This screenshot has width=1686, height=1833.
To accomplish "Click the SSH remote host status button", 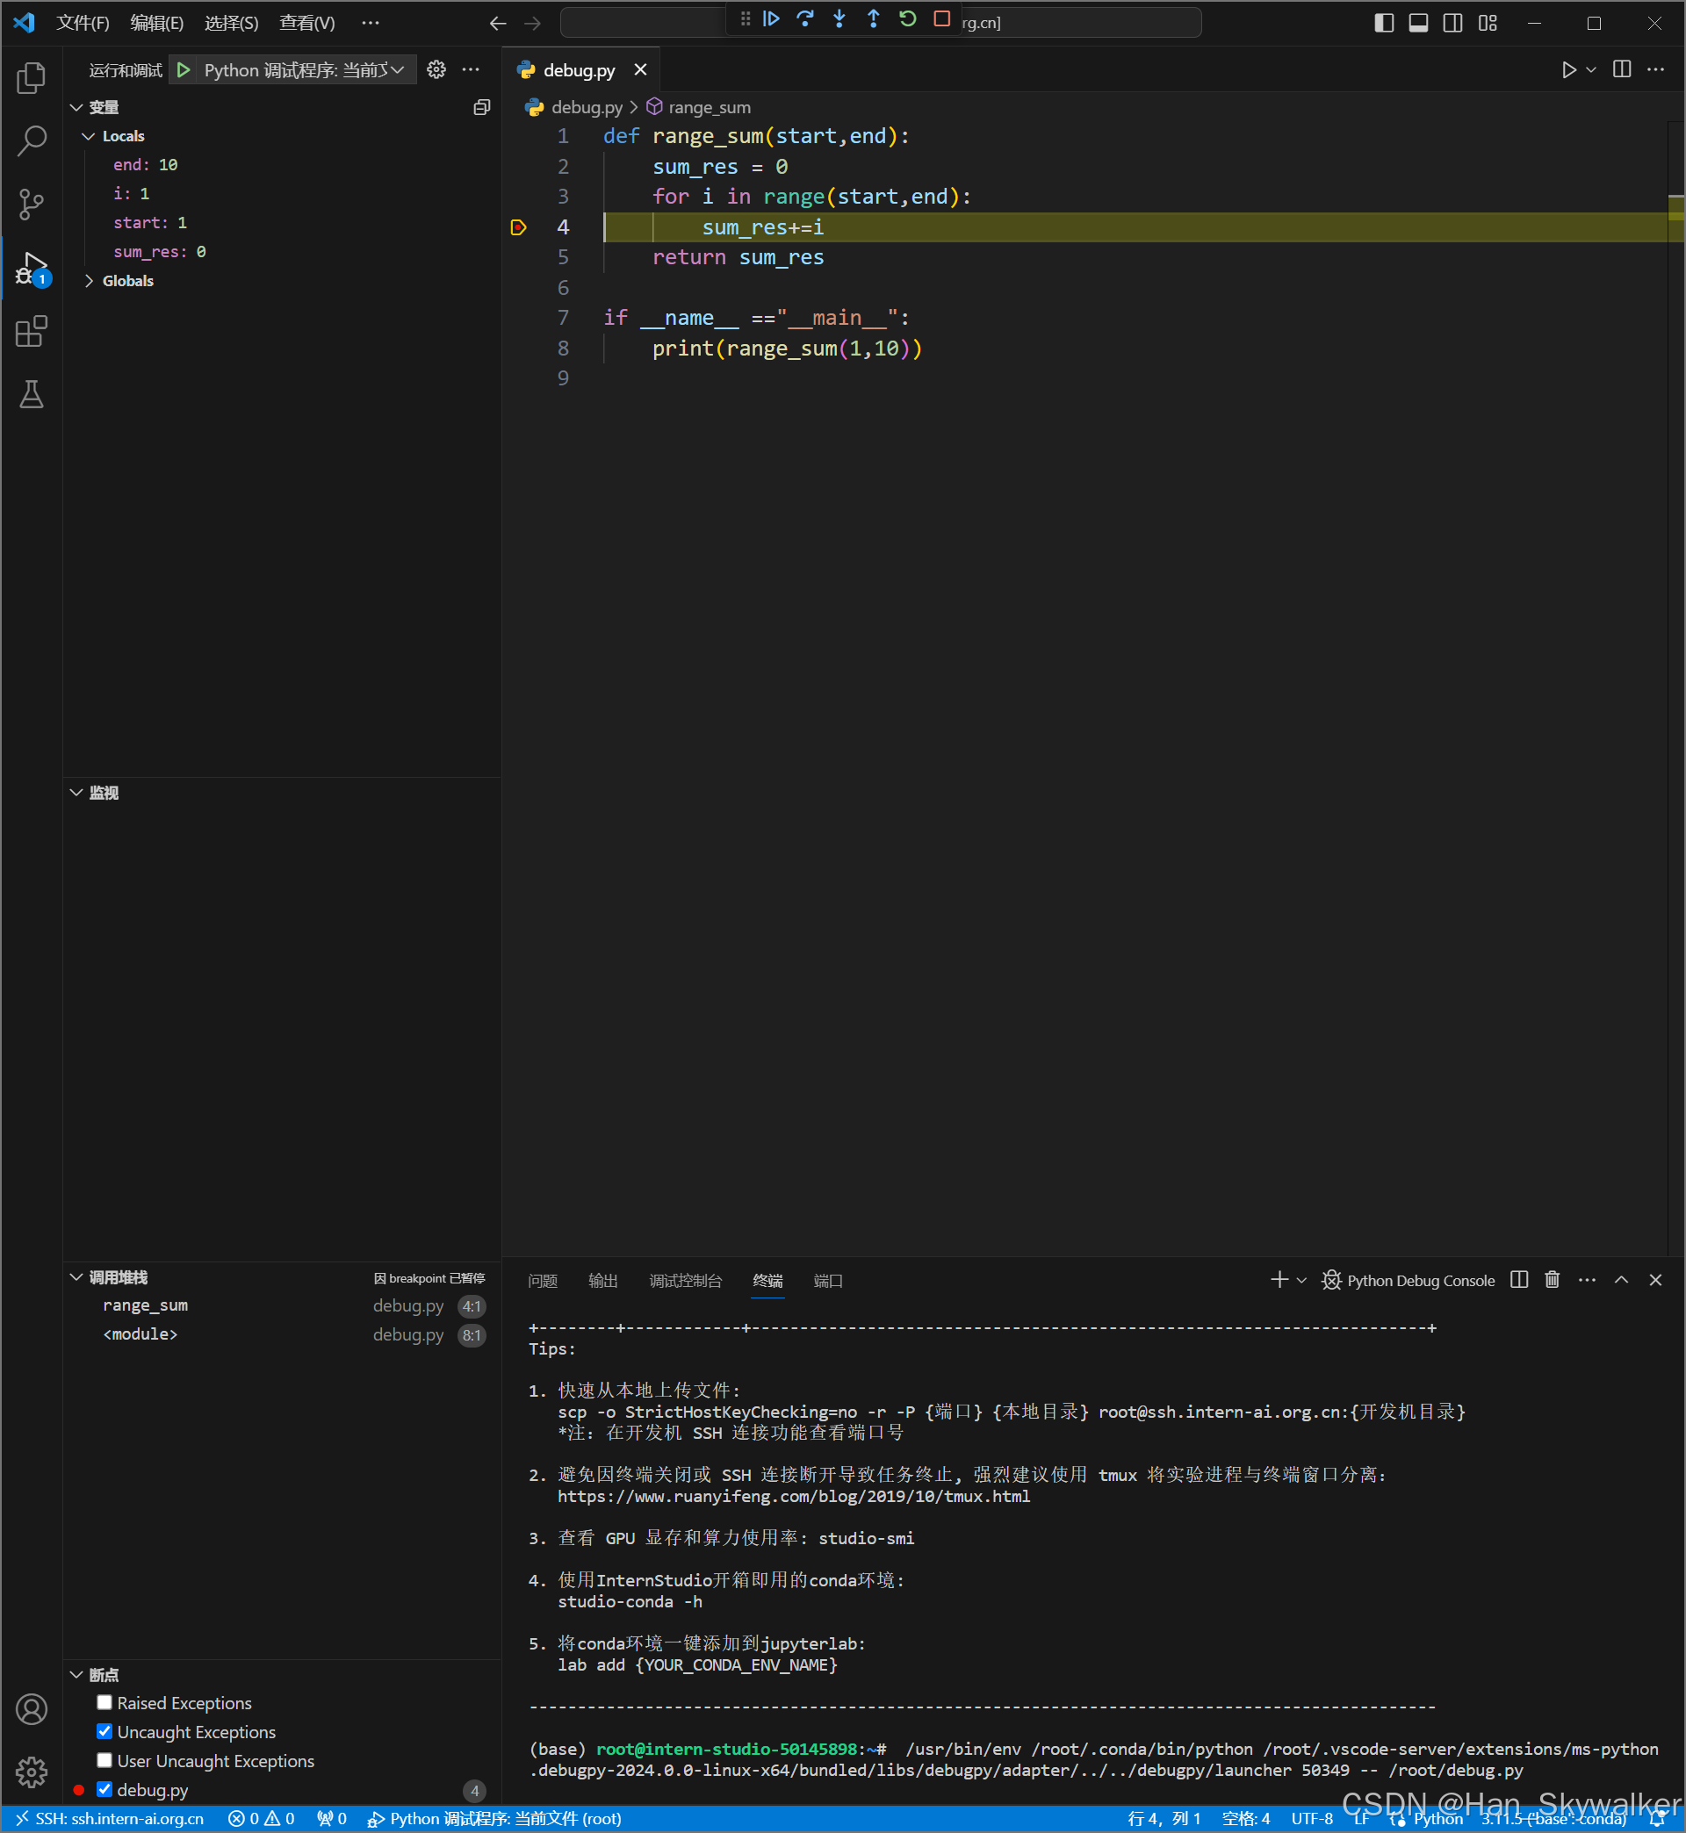I will (110, 1818).
